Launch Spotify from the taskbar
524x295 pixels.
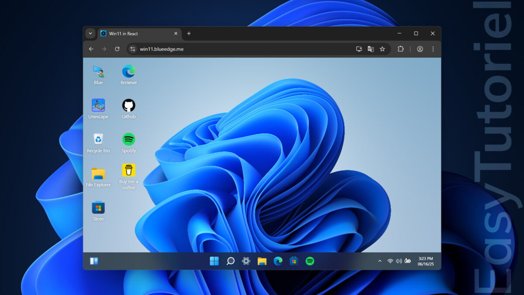pos(310,261)
